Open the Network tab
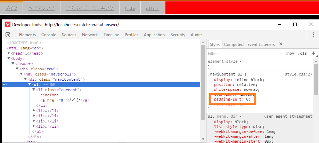The image size is (319, 143). 90,35
